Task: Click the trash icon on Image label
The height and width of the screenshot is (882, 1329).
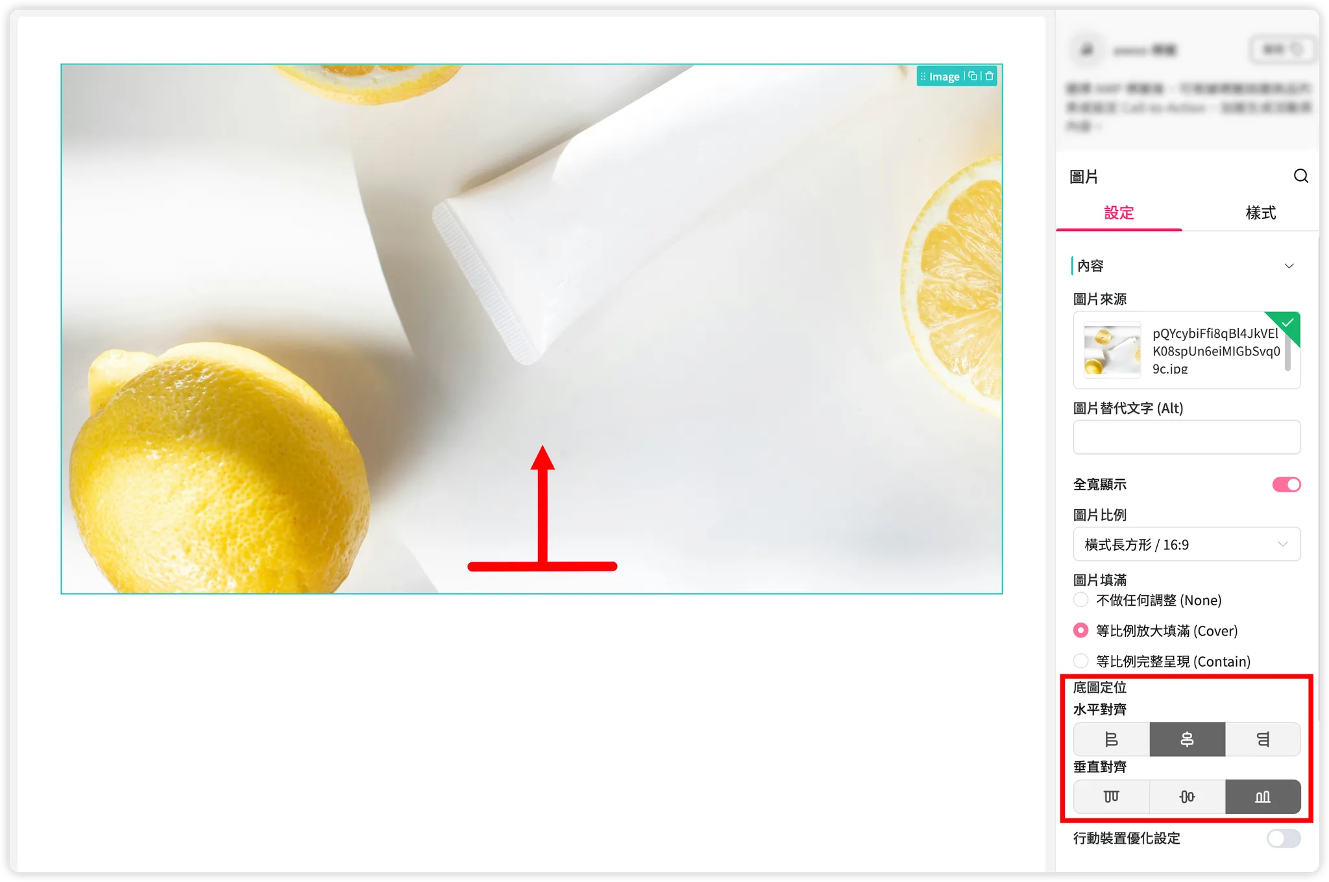Action: coord(989,77)
